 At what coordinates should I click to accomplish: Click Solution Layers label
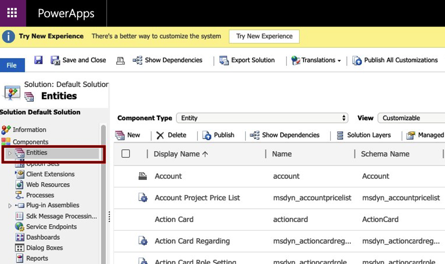369,135
